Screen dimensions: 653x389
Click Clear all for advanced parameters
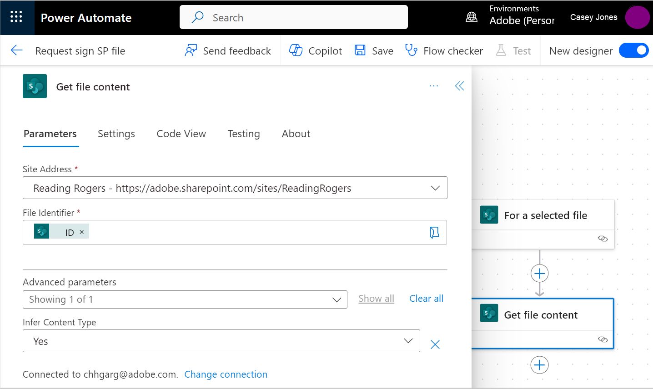point(426,299)
